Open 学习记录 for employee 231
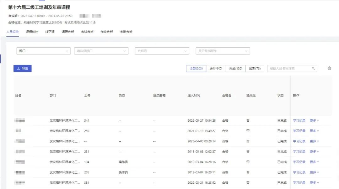The width and height of the screenshot is (339, 189). pos(299,152)
